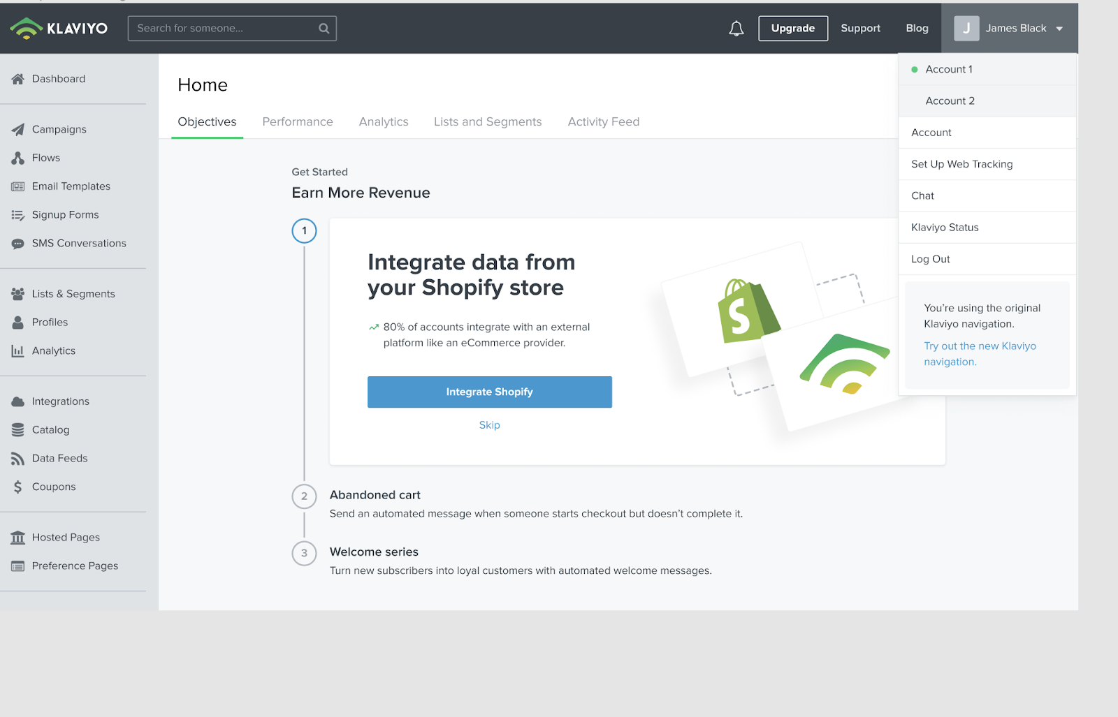Click the step 2 circle marker

304,496
